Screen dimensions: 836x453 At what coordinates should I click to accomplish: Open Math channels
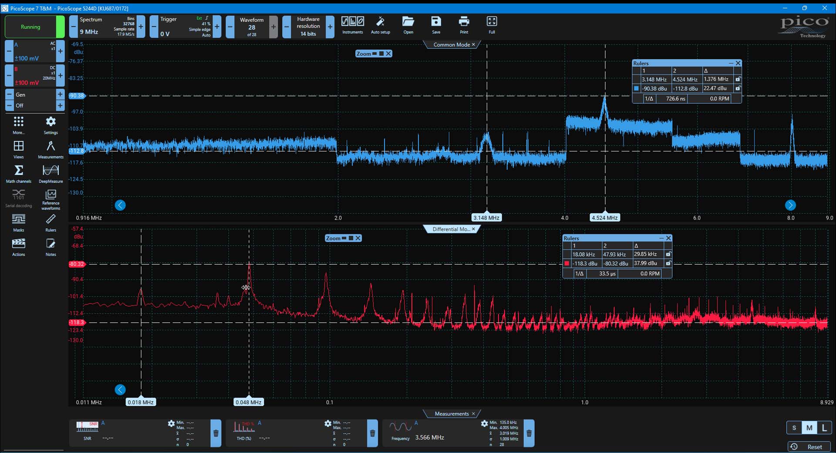pyautogui.click(x=19, y=174)
